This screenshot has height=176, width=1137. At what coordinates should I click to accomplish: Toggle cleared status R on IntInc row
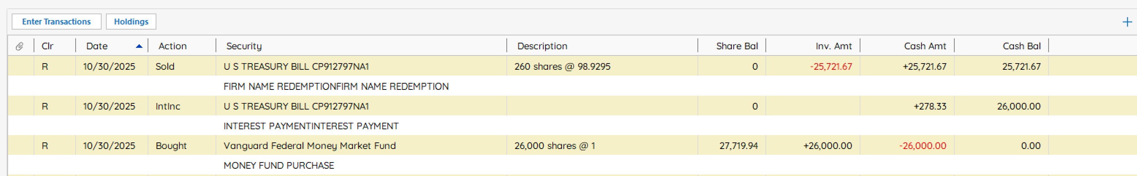point(45,106)
